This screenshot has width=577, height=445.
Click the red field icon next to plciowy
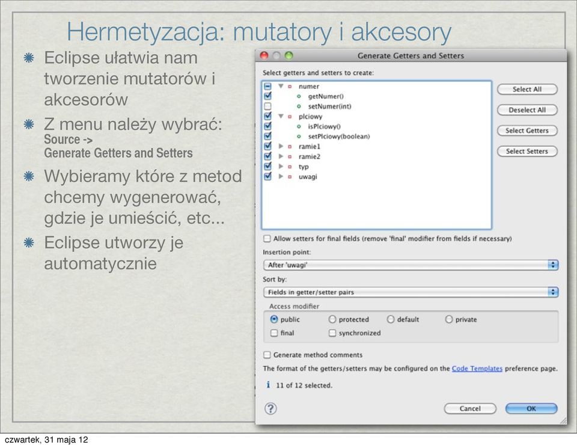290,117
